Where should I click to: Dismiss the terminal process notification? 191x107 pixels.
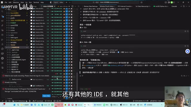50,89
